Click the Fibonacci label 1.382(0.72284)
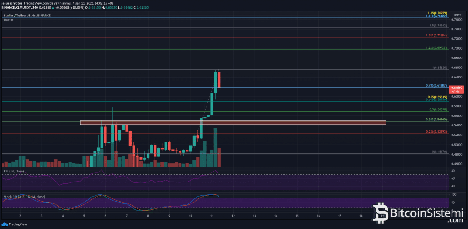 tap(436, 36)
